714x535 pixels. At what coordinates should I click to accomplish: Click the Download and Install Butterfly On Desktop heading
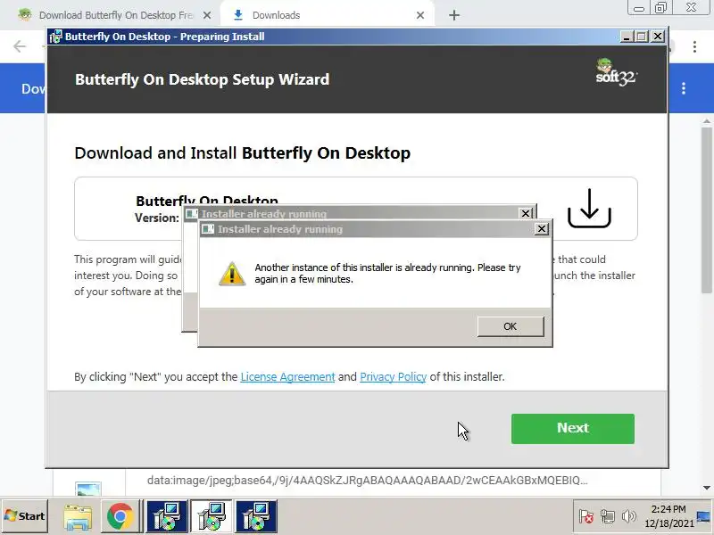(242, 152)
